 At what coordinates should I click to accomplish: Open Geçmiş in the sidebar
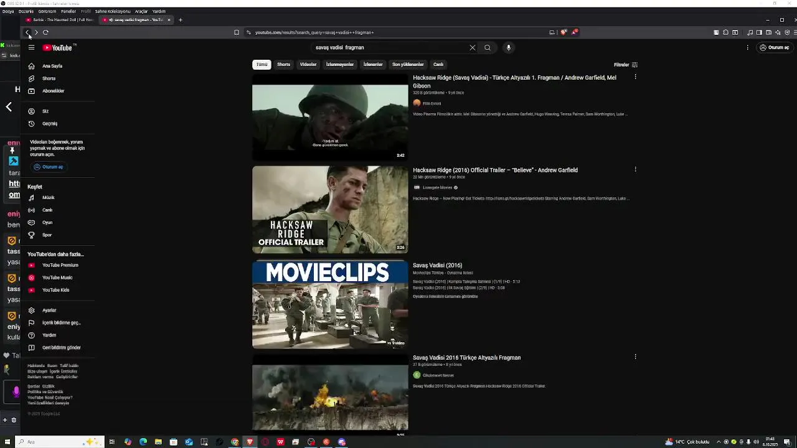pyautogui.click(x=50, y=123)
